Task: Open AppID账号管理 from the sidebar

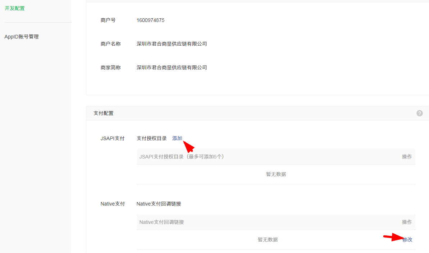Action: 21,36
